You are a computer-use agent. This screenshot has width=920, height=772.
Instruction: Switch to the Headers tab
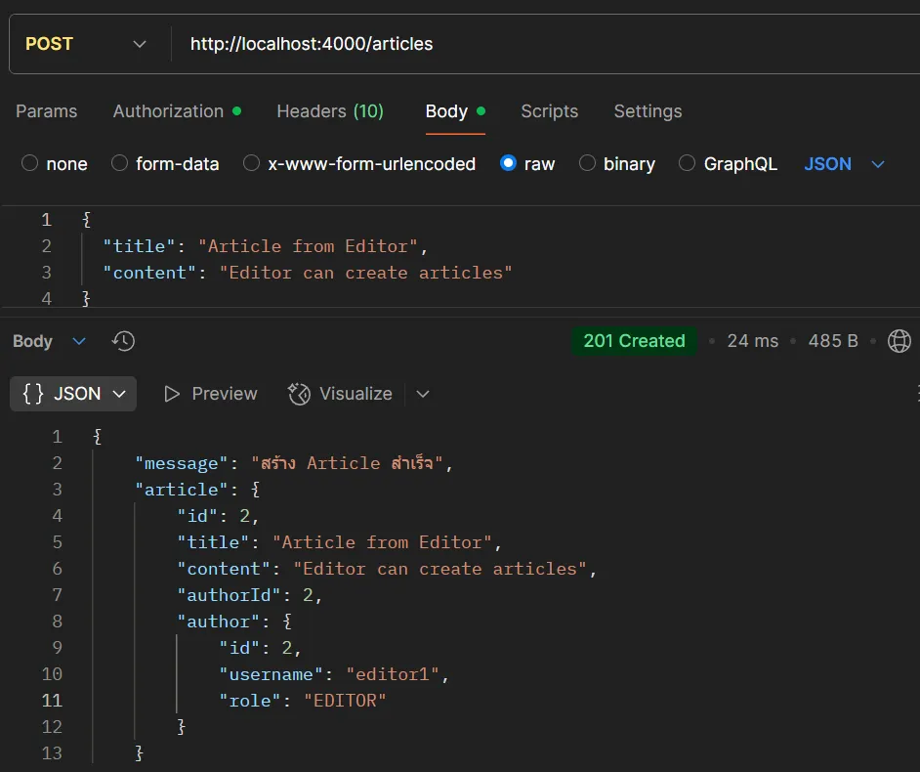(x=330, y=111)
